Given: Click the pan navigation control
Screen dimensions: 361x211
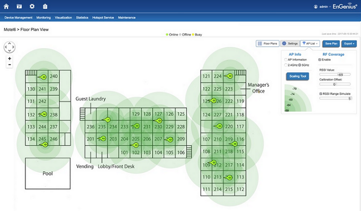Looking at the screenshot, I should click(9, 47).
